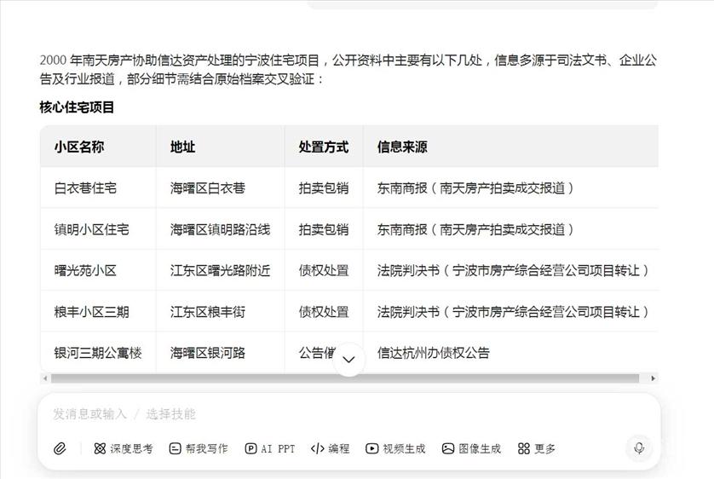714x479 pixels.
Task: Click the paperclip attachment icon
Action: click(x=60, y=448)
